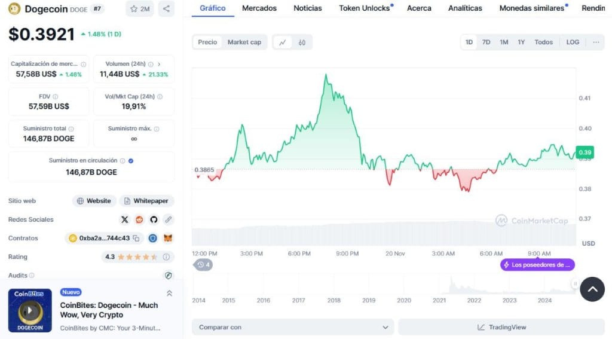Click the 0.3865 baseline price label
Image resolution: width=612 pixels, height=339 pixels.
204,170
